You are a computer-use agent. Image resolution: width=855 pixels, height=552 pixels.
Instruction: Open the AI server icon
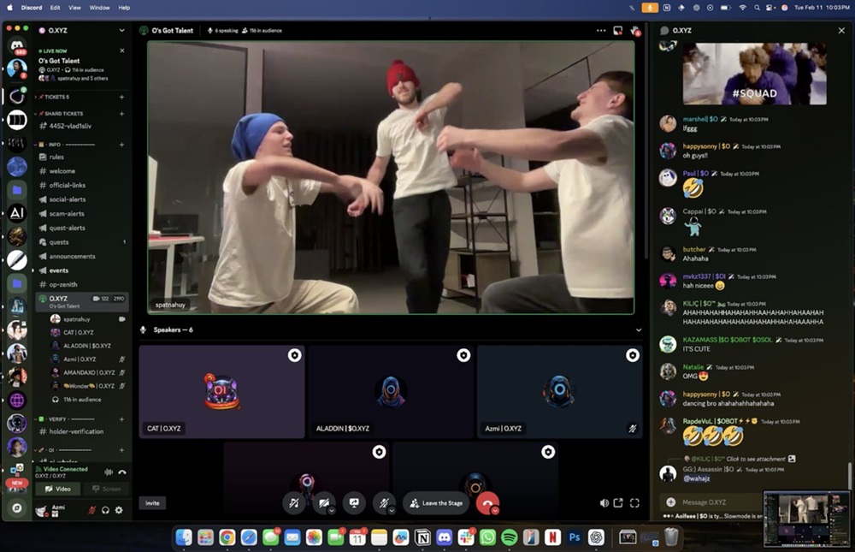pos(17,213)
